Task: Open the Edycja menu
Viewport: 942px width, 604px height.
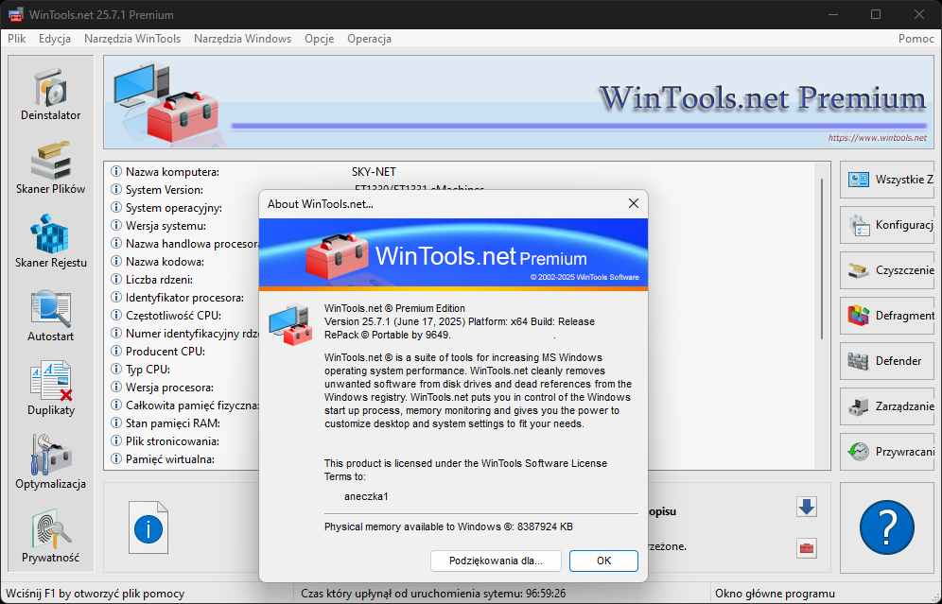Action: pos(55,39)
